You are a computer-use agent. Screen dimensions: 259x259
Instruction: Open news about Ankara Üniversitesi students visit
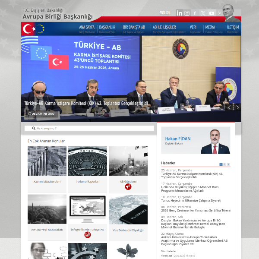194,241
